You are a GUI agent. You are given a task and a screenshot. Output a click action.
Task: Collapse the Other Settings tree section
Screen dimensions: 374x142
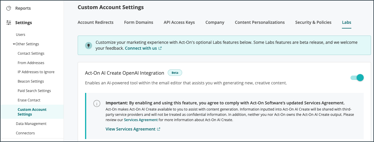click(x=14, y=44)
